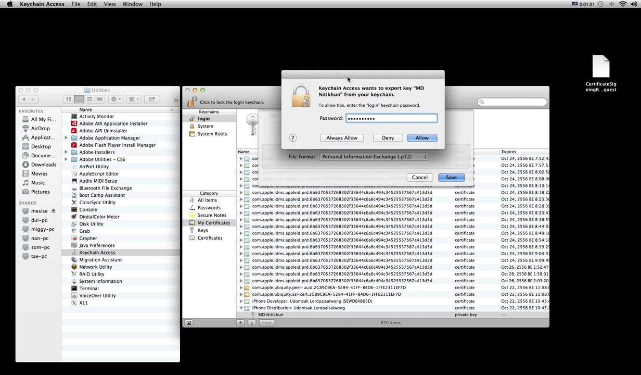Click info button at bottom of Keychain Access
This screenshot has width=641, height=375.
252,323
